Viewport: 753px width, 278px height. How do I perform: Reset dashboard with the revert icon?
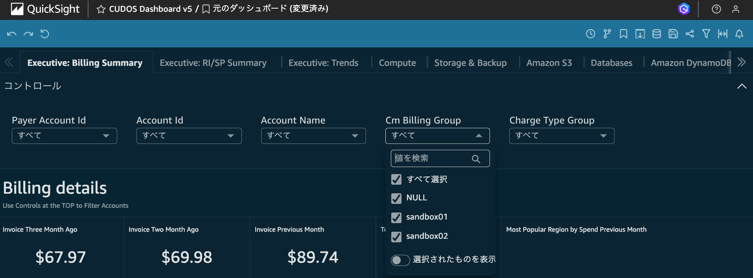click(x=45, y=34)
